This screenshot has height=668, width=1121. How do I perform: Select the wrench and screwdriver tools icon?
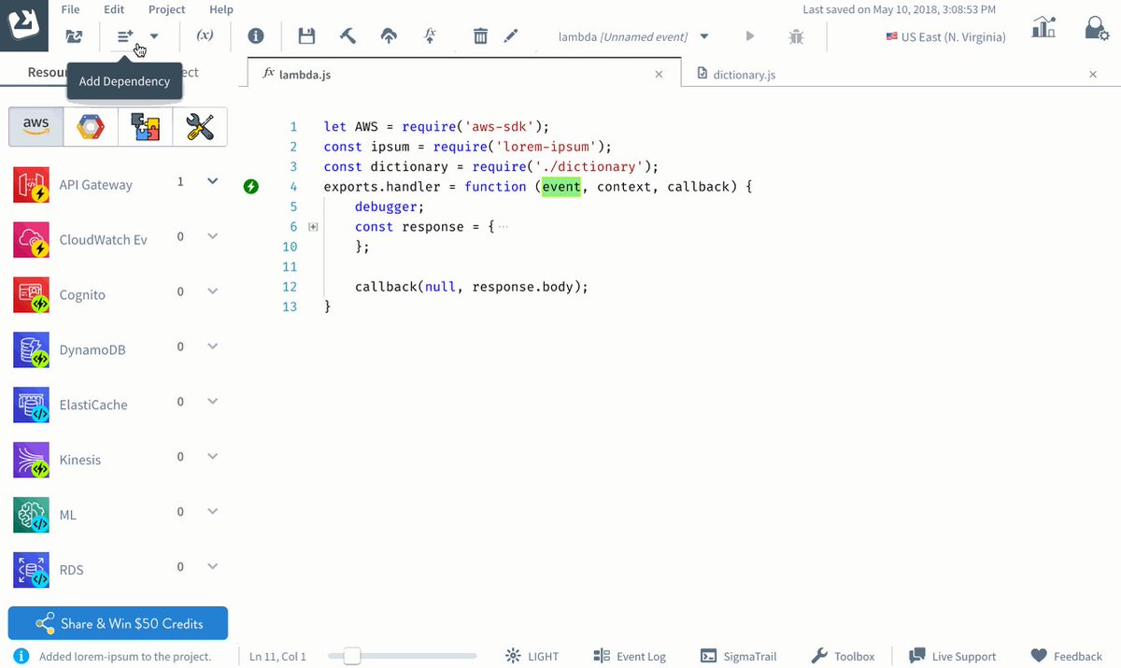pos(200,126)
